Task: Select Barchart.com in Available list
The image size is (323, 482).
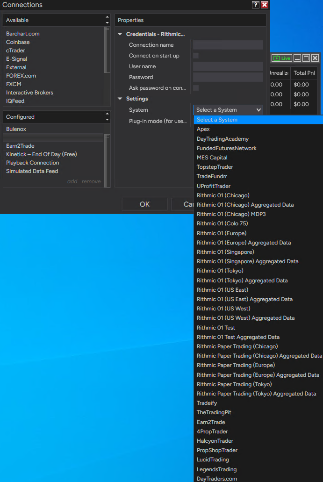Action: [23, 34]
